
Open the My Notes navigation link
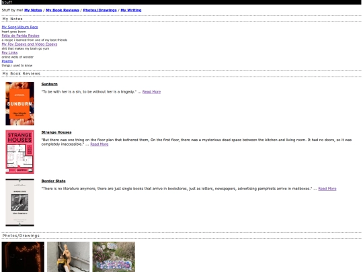pyautogui.click(x=33, y=10)
